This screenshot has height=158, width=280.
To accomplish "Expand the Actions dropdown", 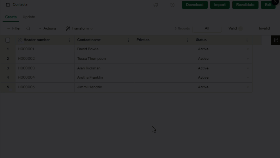I will pyautogui.click(x=47, y=28).
